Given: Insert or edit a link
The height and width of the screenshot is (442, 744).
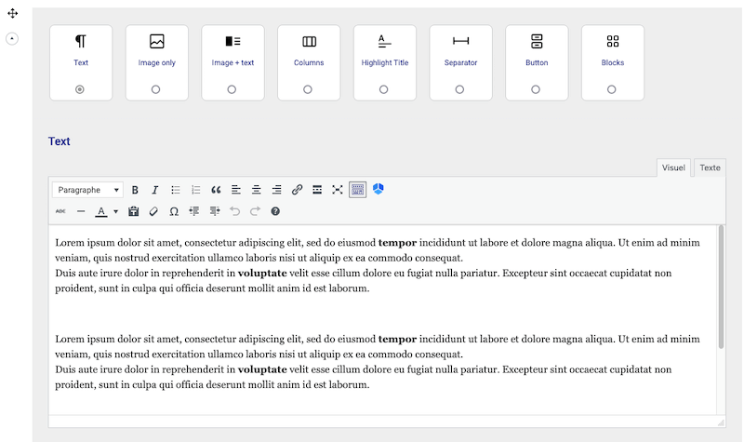Looking at the screenshot, I should tap(297, 190).
